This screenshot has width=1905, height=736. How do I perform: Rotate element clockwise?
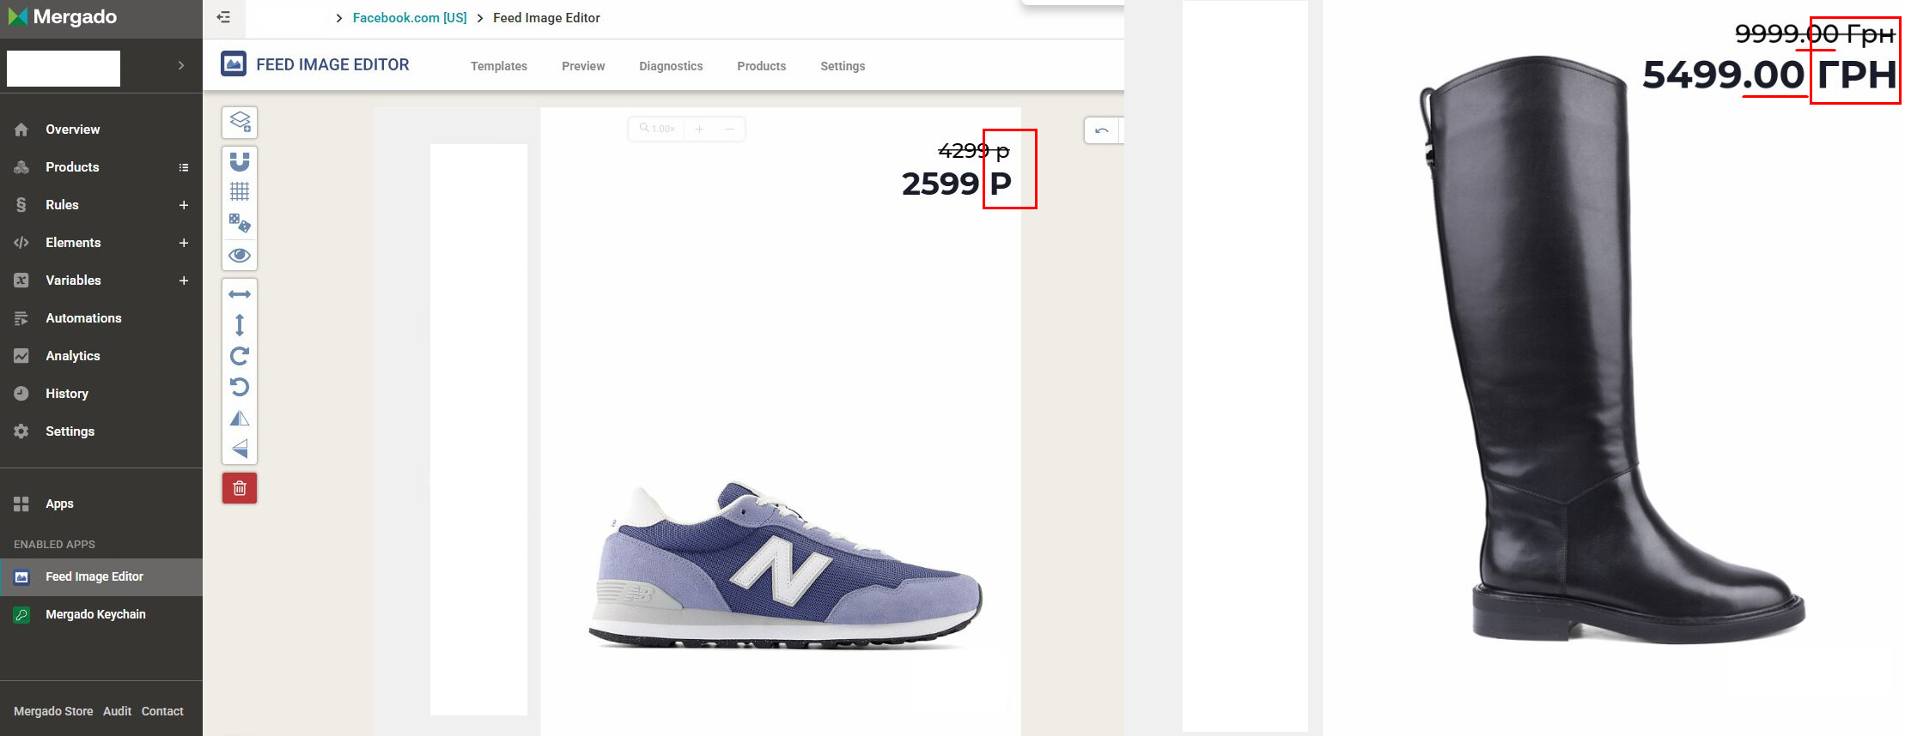(x=240, y=356)
